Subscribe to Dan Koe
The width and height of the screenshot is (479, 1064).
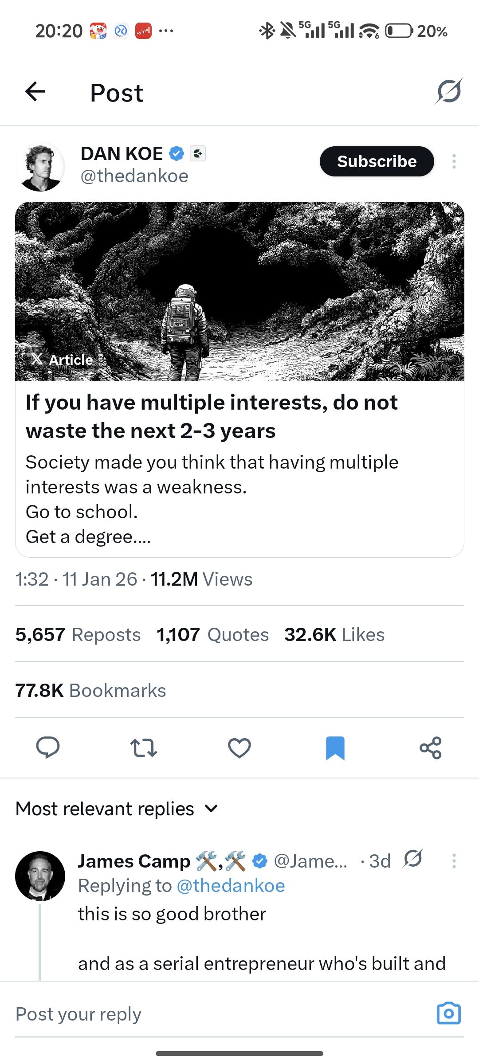377,161
